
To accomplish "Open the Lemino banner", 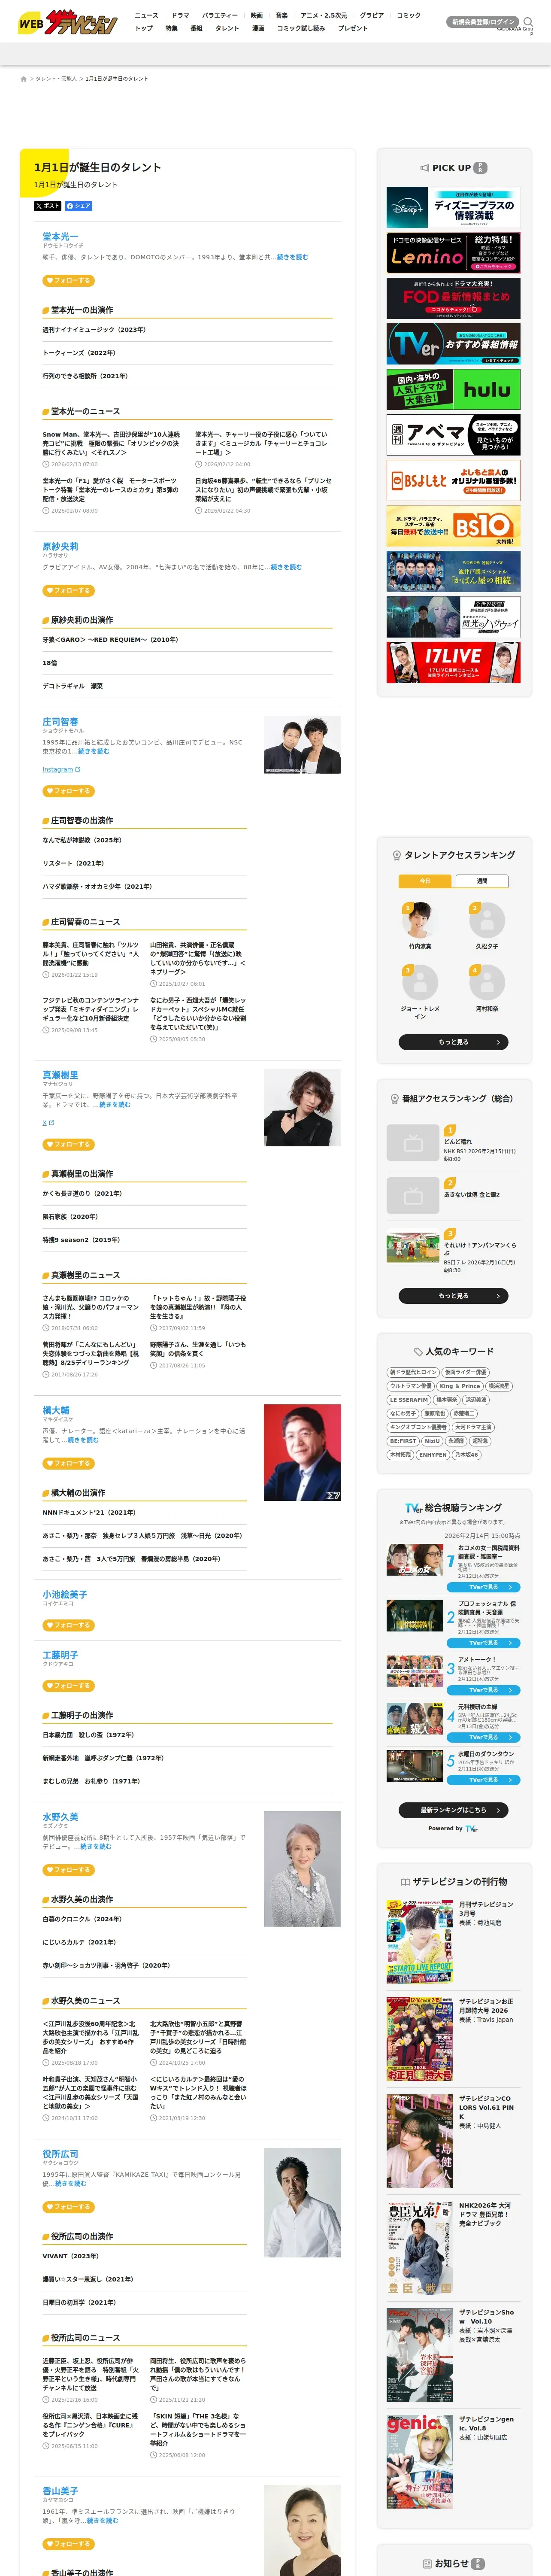I will click(x=453, y=253).
